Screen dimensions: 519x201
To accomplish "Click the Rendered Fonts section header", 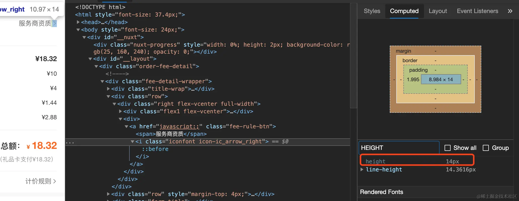I will click(x=381, y=192).
